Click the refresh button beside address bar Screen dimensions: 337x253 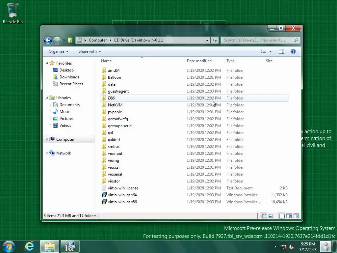215,40
